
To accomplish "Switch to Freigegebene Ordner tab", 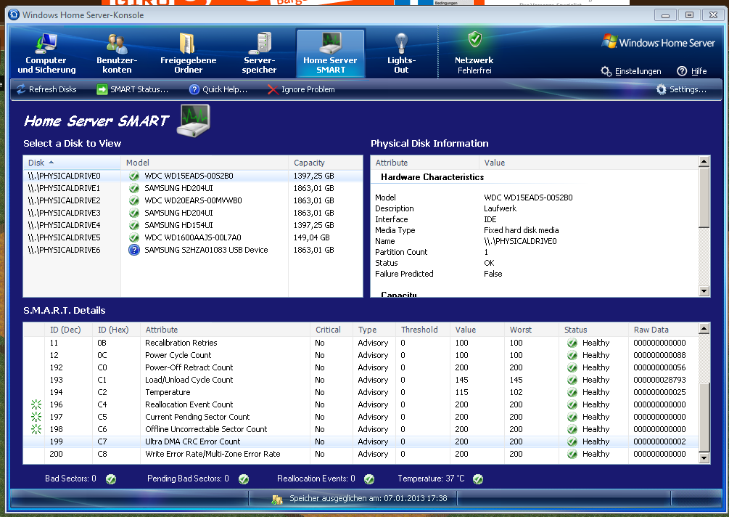I will 188,53.
